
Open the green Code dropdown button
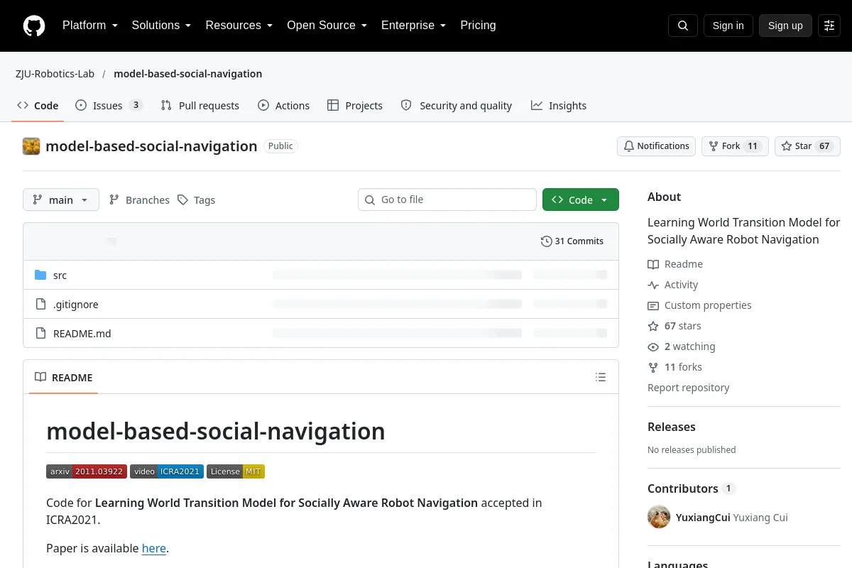point(581,200)
